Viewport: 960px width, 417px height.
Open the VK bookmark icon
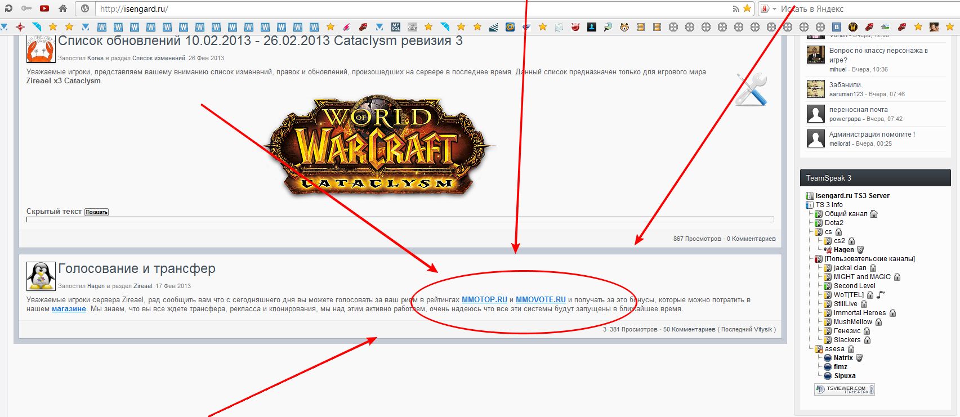[837, 26]
